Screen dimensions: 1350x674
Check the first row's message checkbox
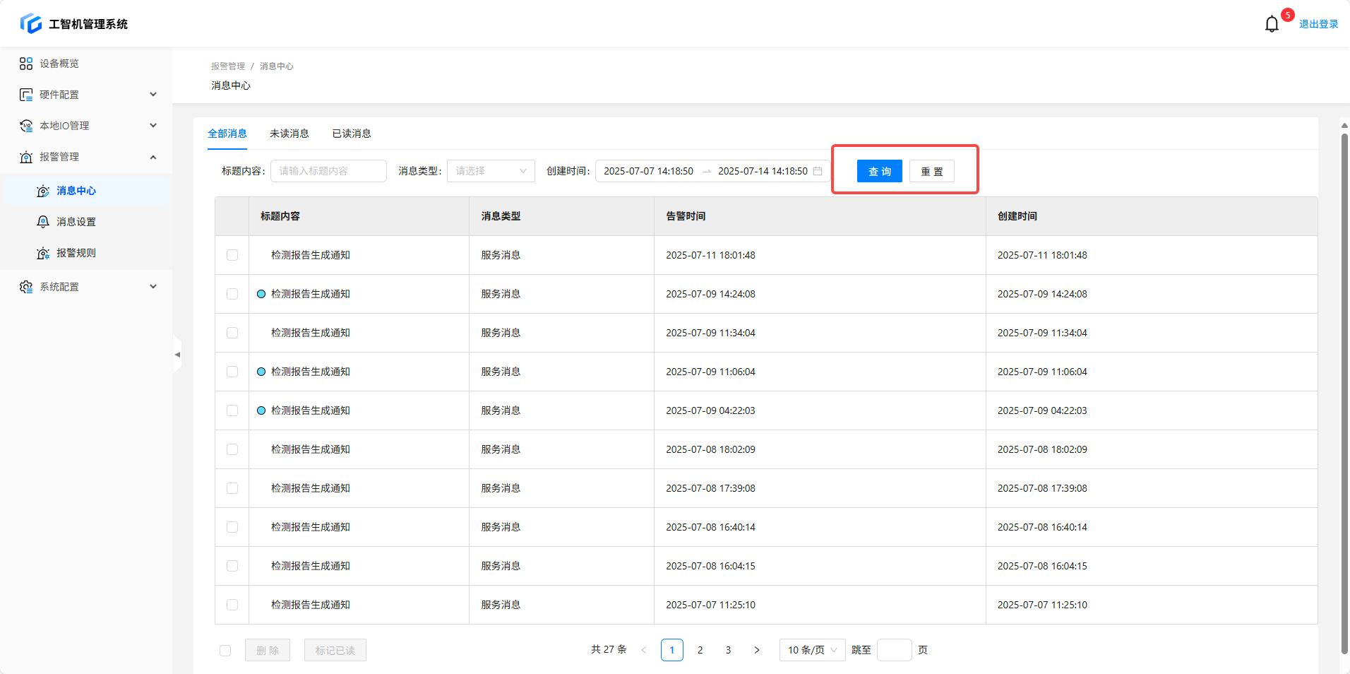[232, 255]
